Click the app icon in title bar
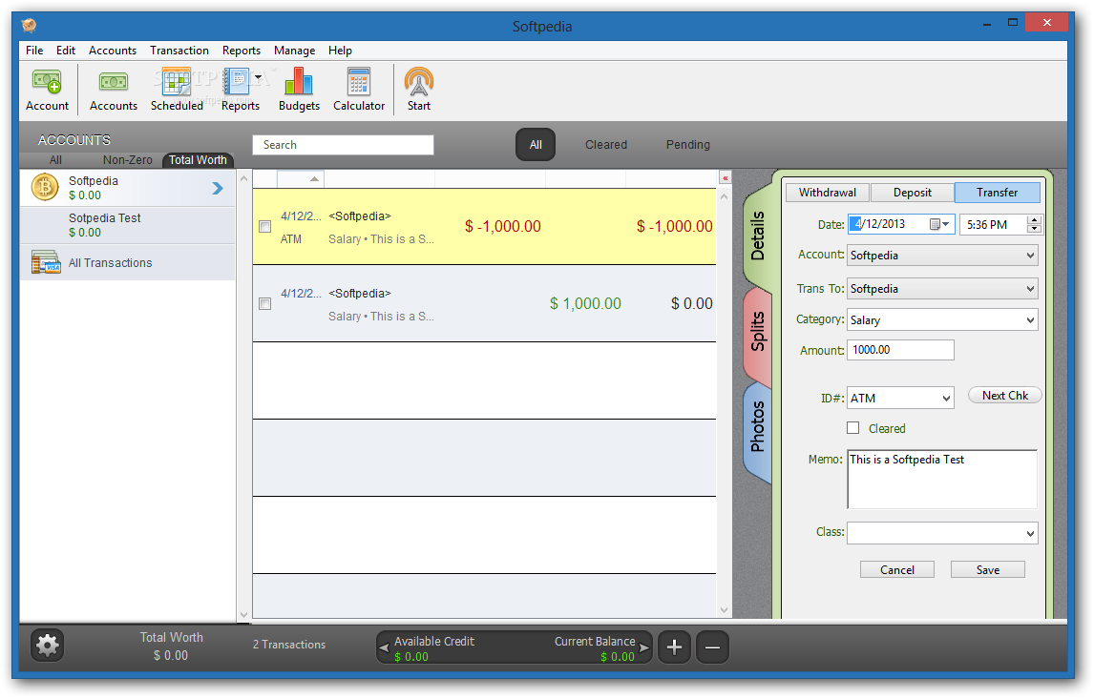The height and width of the screenshot is (698, 1094). (x=30, y=26)
